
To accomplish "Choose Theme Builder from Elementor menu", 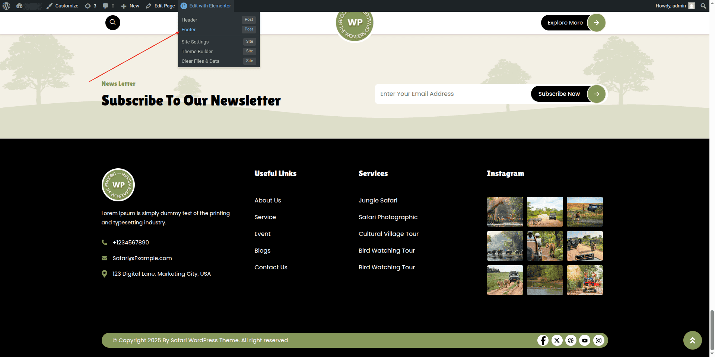I will coord(197,52).
